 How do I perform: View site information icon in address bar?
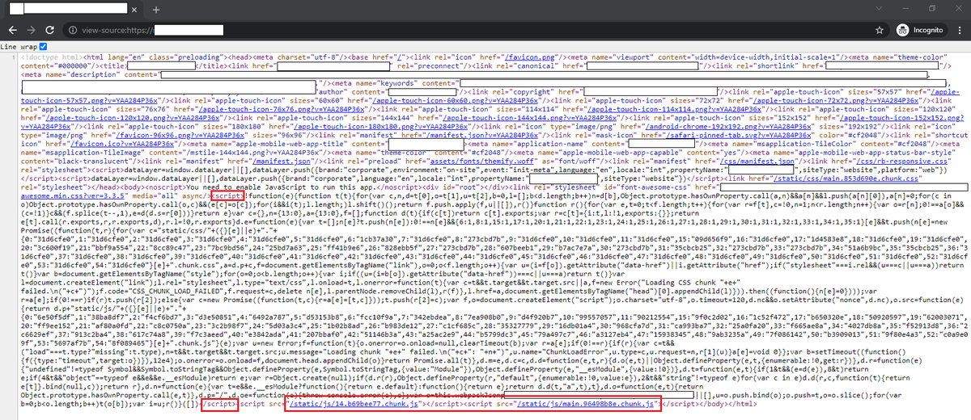(x=74, y=29)
